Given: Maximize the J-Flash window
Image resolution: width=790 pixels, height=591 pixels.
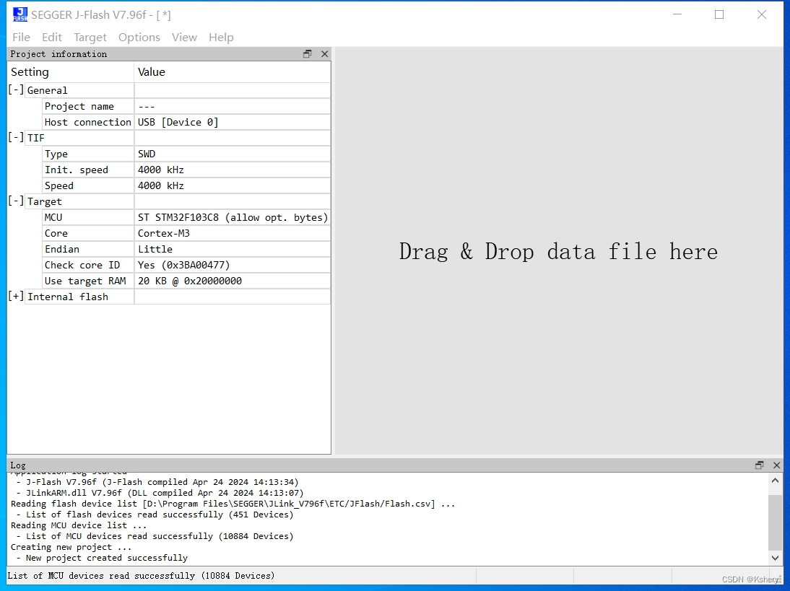Looking at the screenshot, I should 719,14.
